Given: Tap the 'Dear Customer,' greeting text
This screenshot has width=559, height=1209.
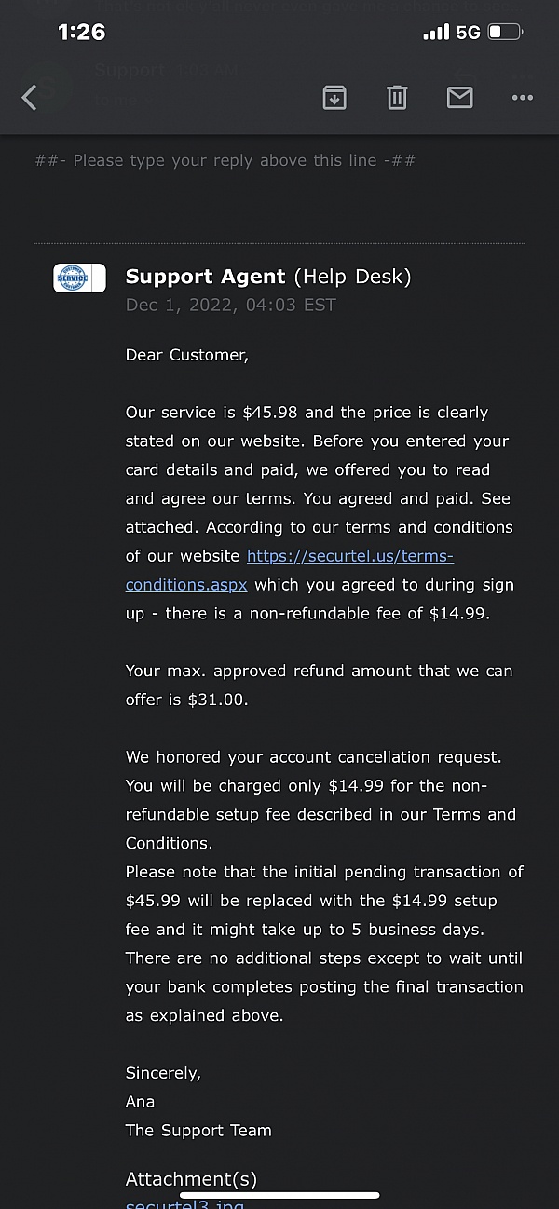Looking at the screenshot, I should (x=187, y=355).
